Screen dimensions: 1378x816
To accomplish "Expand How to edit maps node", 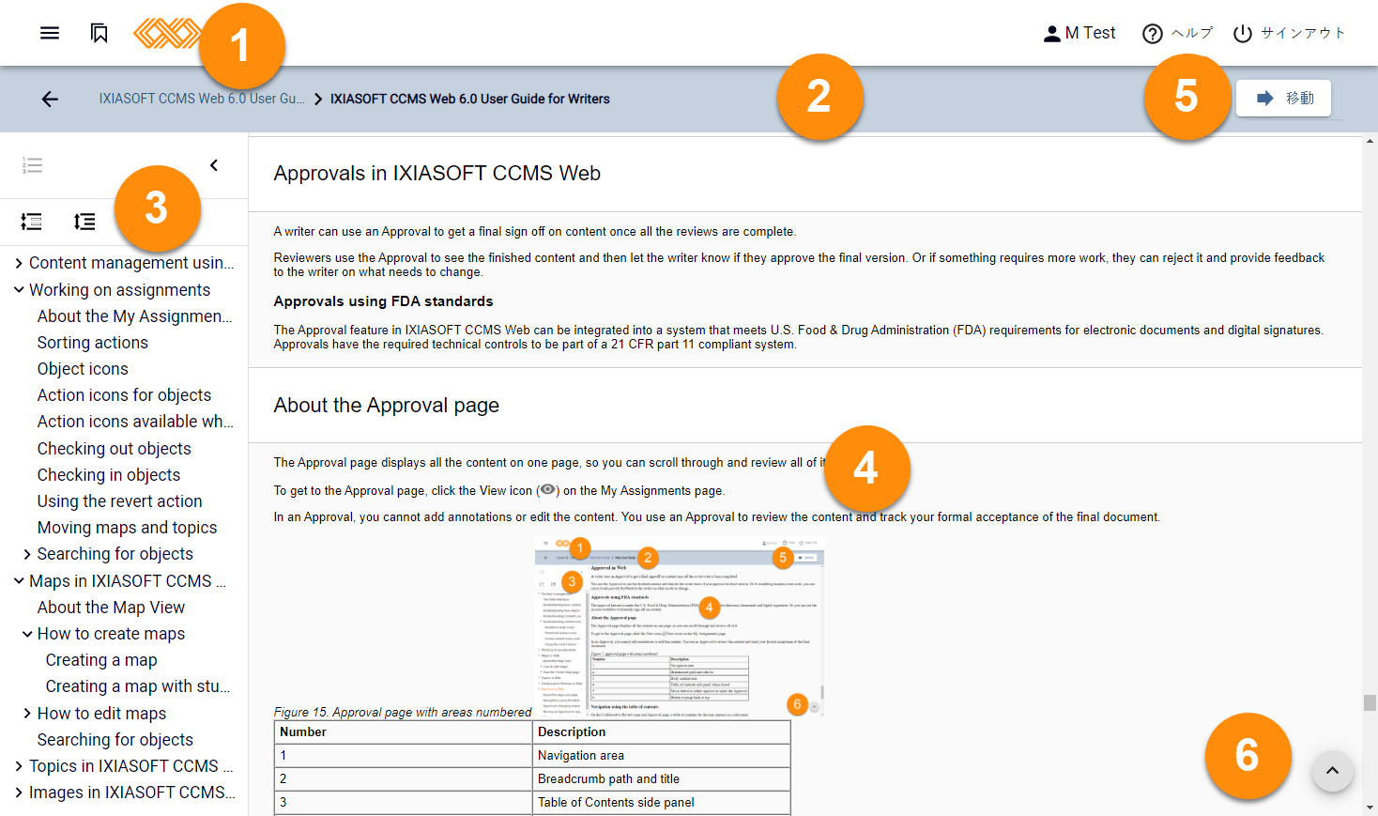I will (27, 714).
